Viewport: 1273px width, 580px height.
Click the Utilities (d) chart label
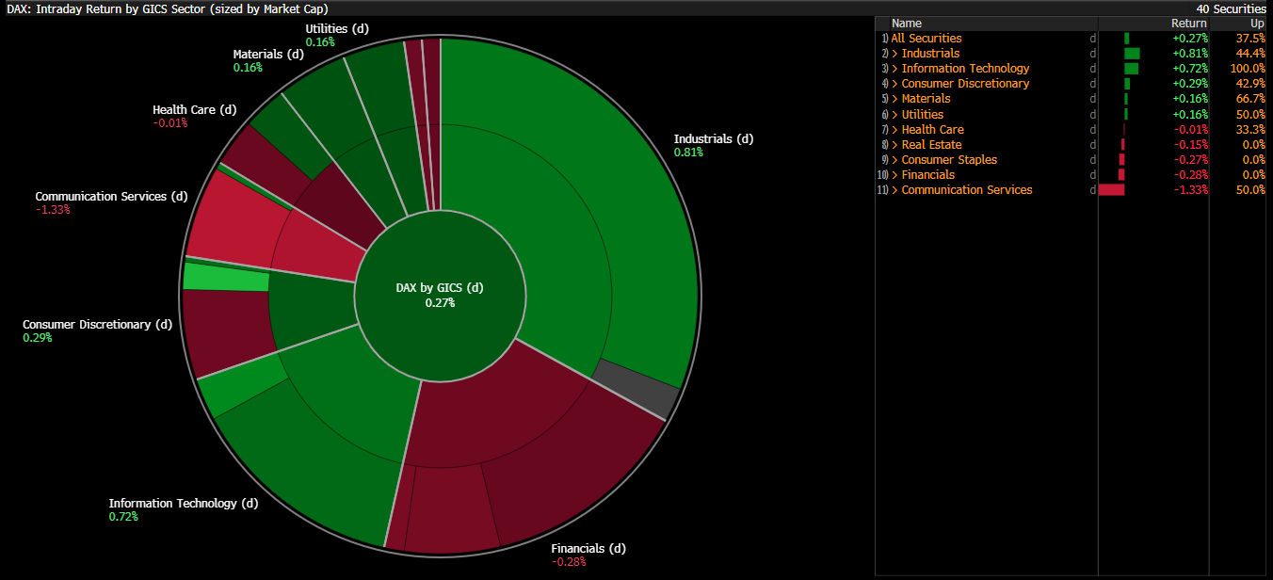[x=337, y=29]
